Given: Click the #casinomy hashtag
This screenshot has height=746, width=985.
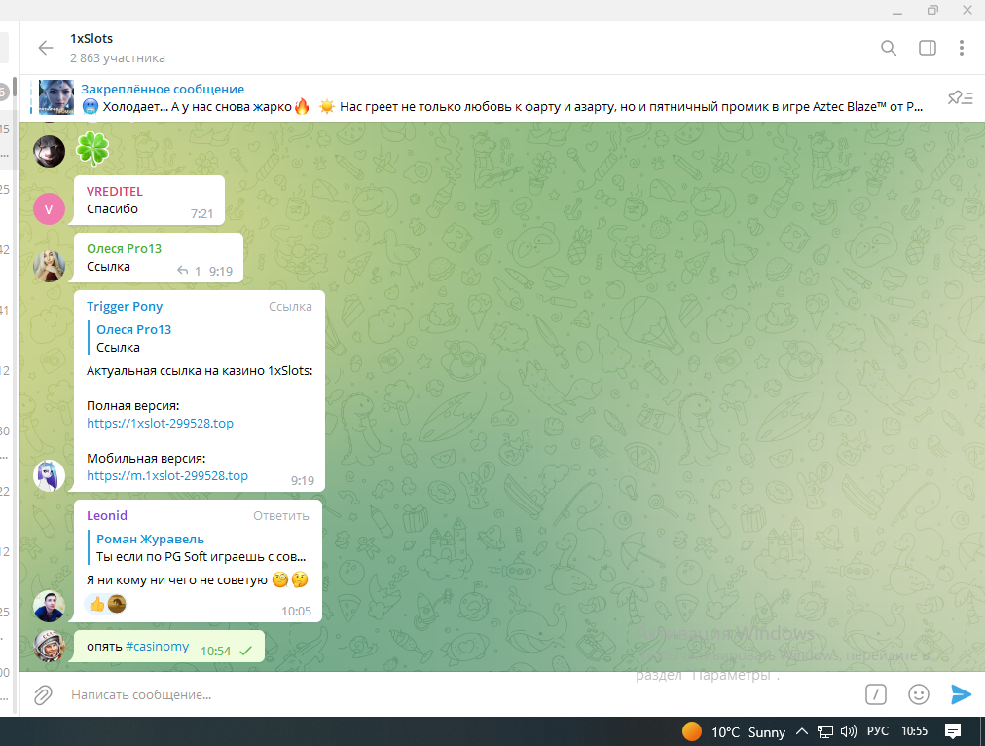Looking at the screenshot, I should [x=157, y=646].
